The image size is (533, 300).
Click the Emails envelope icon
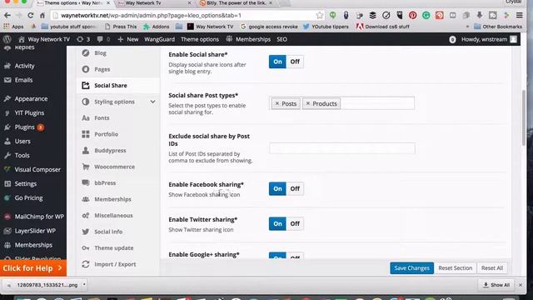(7, 80)
